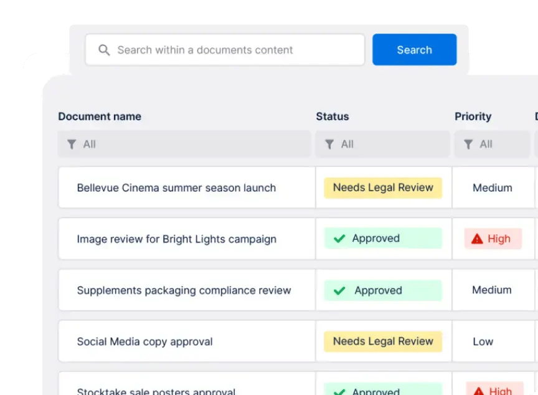Open Social Media copy approval document
538x395 pixels.
click(x=144, y=341)
